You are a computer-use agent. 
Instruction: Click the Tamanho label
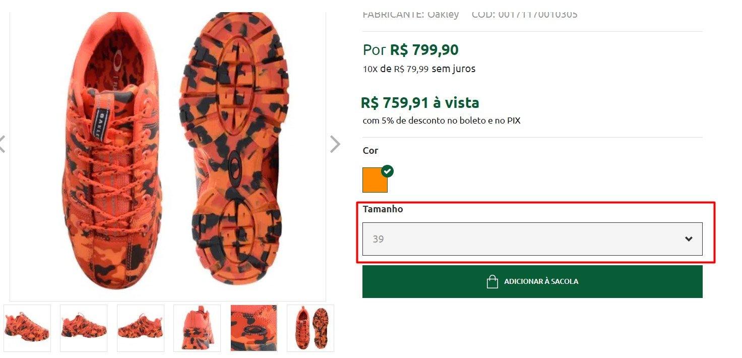pos(383,209)
